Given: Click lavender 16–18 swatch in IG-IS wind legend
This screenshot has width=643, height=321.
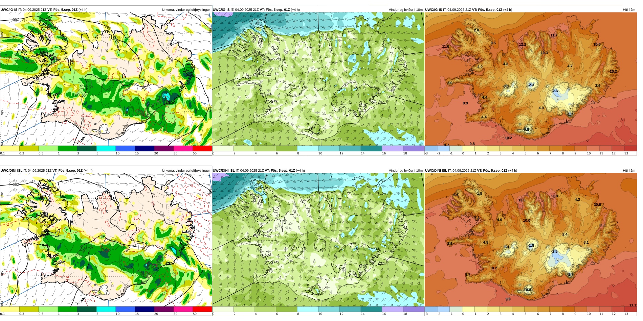Looking at the screenshot, I should [x=393, y=148].
